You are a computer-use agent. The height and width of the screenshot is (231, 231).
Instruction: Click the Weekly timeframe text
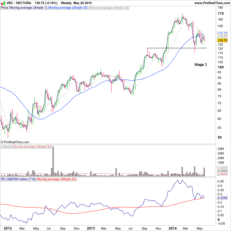[66, 3]
